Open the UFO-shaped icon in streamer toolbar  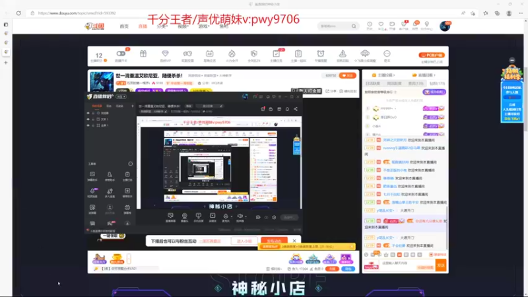click(365, 53)
